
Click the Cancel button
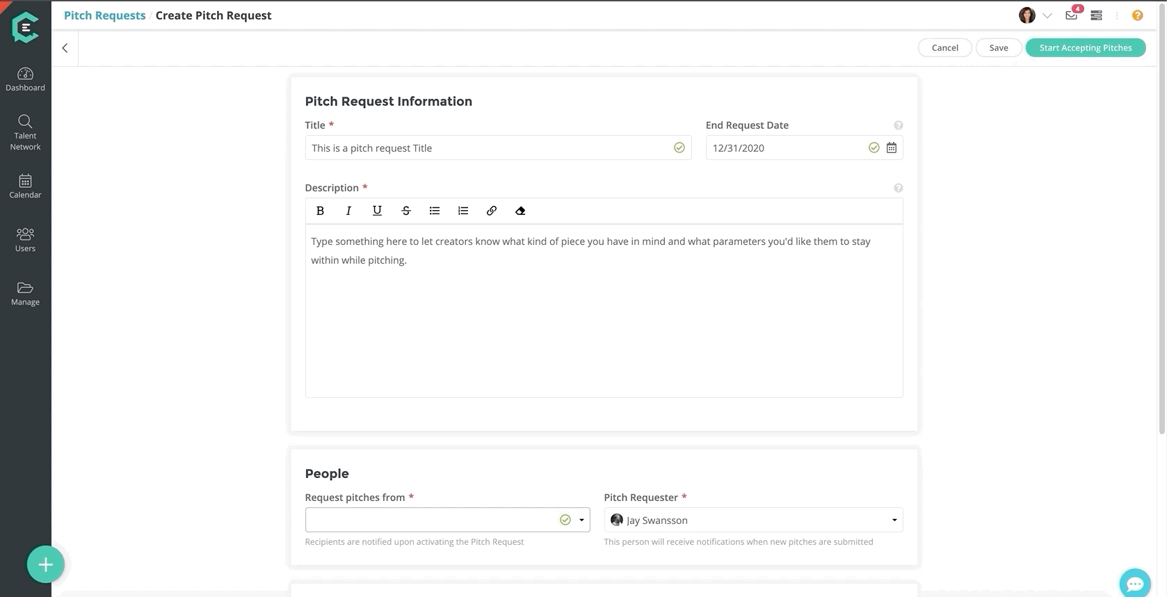[945, 47]
